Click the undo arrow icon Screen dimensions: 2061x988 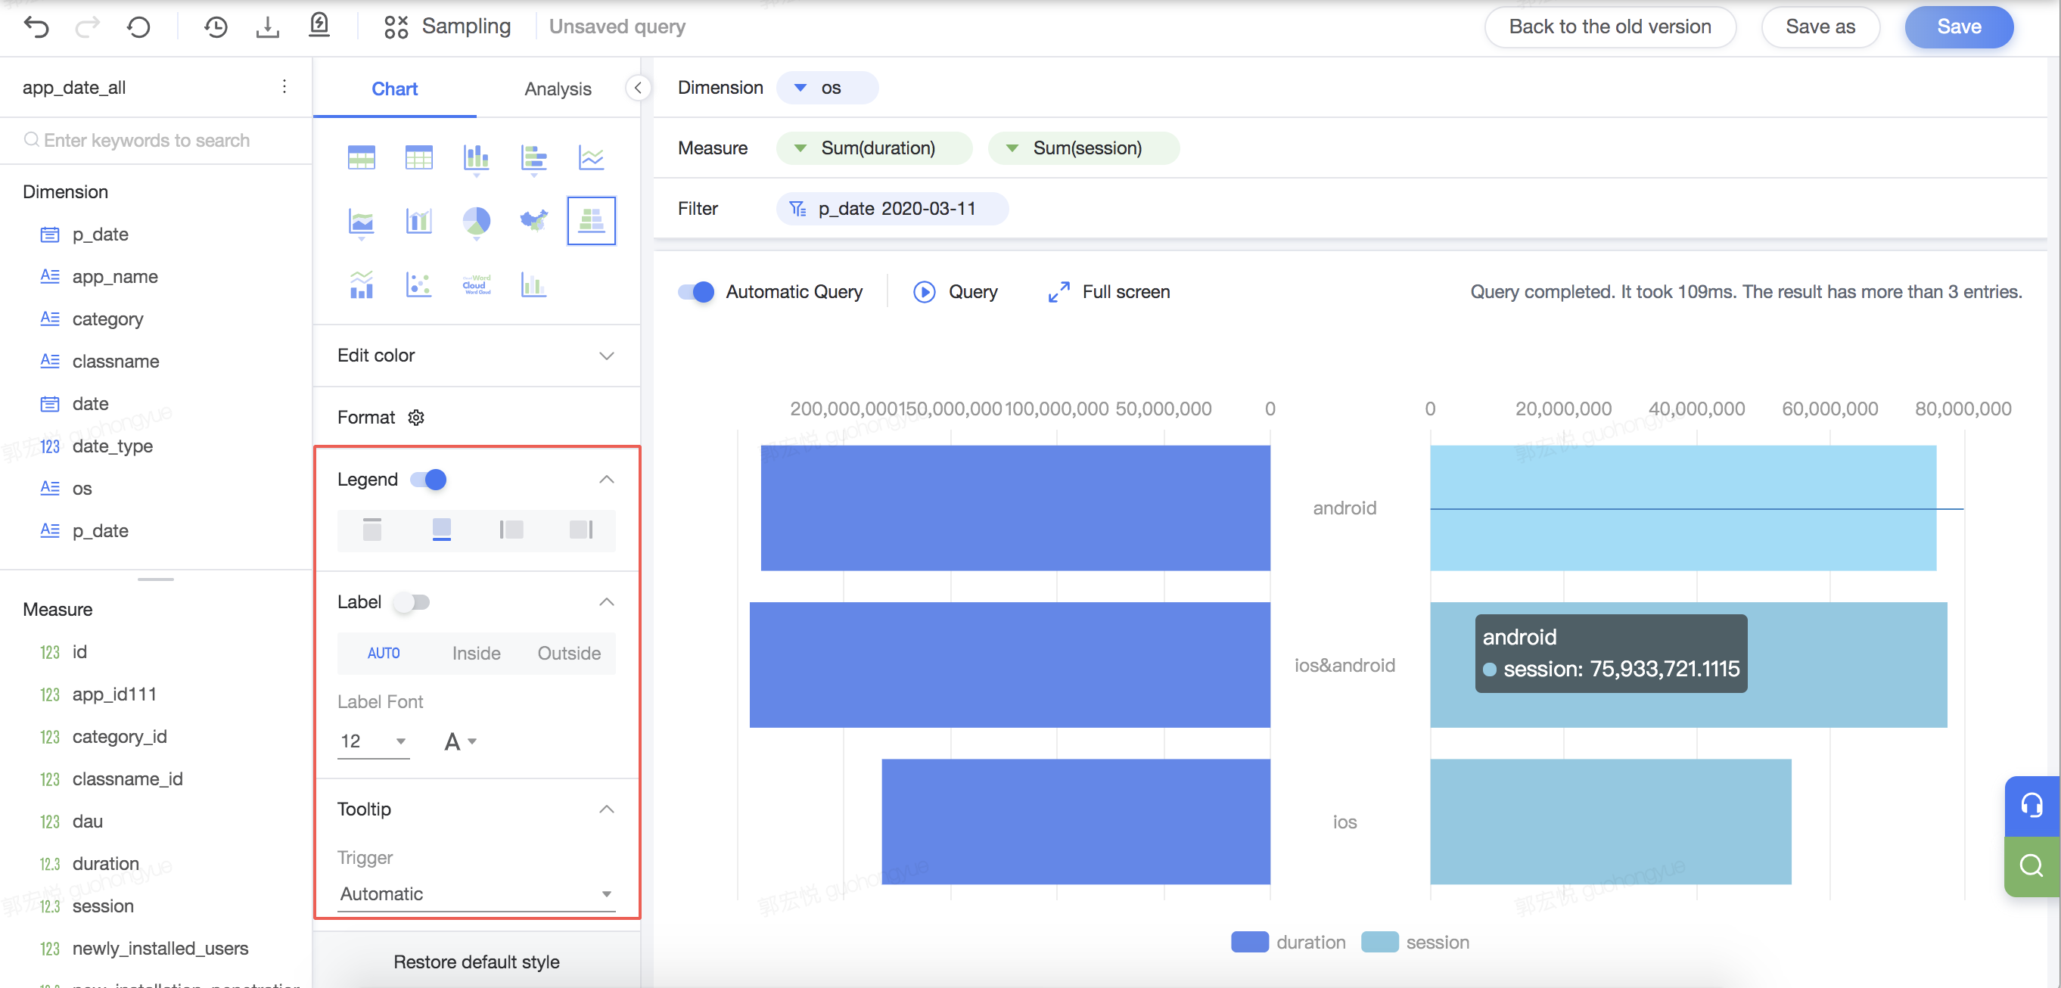point(37,26)
